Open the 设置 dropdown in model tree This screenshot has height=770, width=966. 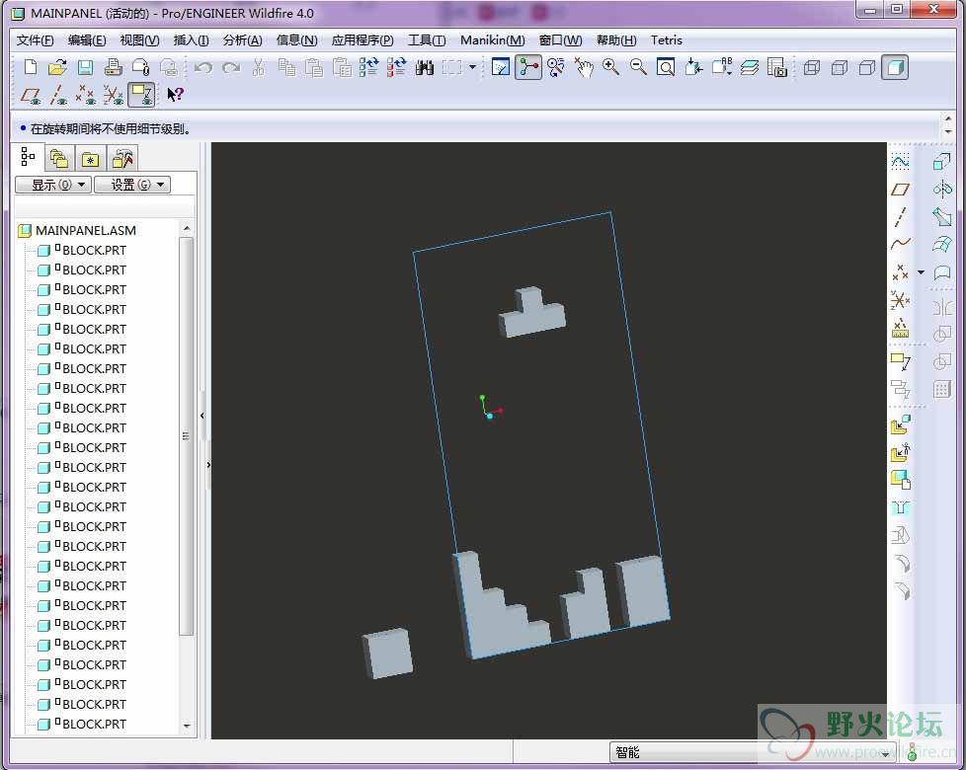(132, 185)
